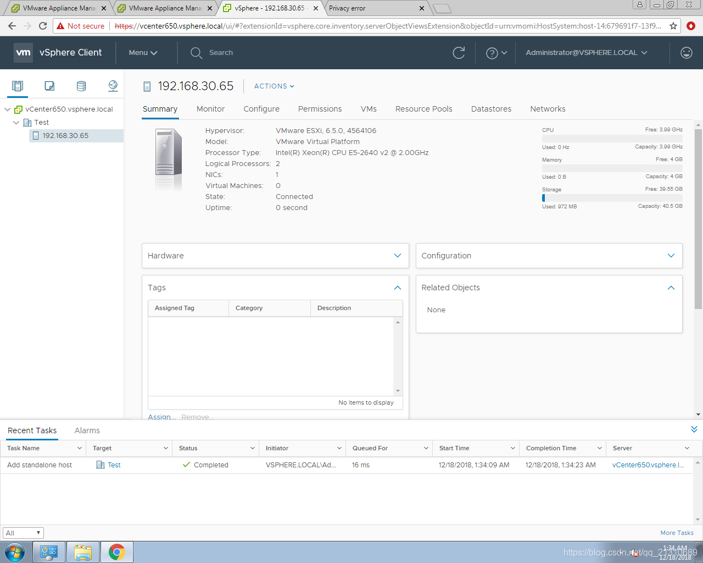Open the Networks tab

[548, 109]
